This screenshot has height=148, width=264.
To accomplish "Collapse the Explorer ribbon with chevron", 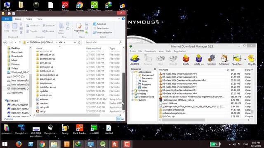I will [x=119, y=18].
